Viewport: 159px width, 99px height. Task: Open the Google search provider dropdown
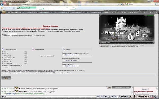tap(158, 4)
